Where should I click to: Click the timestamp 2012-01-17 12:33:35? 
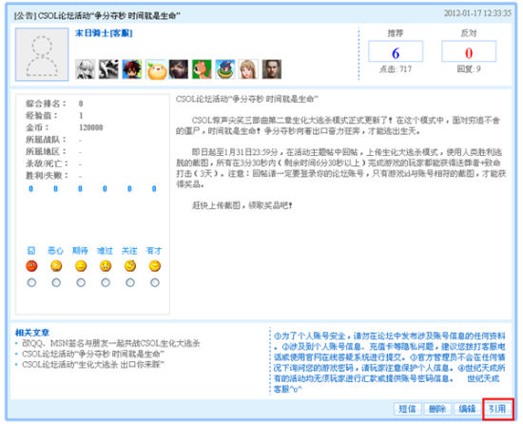click(x=477, y=13)
